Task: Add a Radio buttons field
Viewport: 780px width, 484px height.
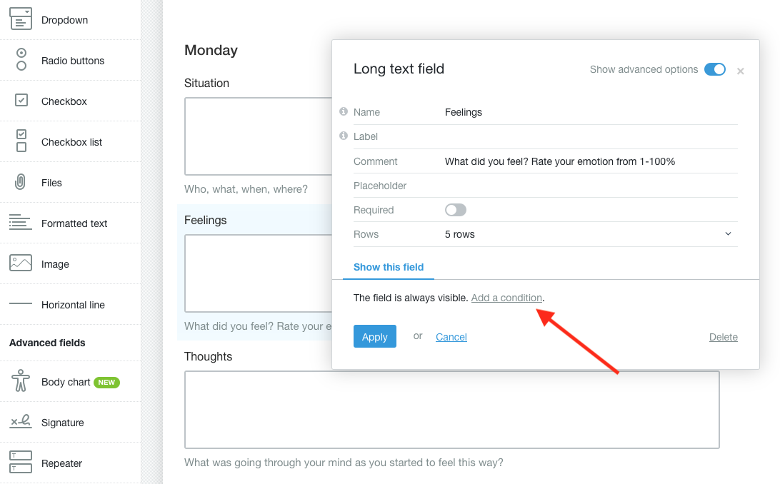Action: 72,61
